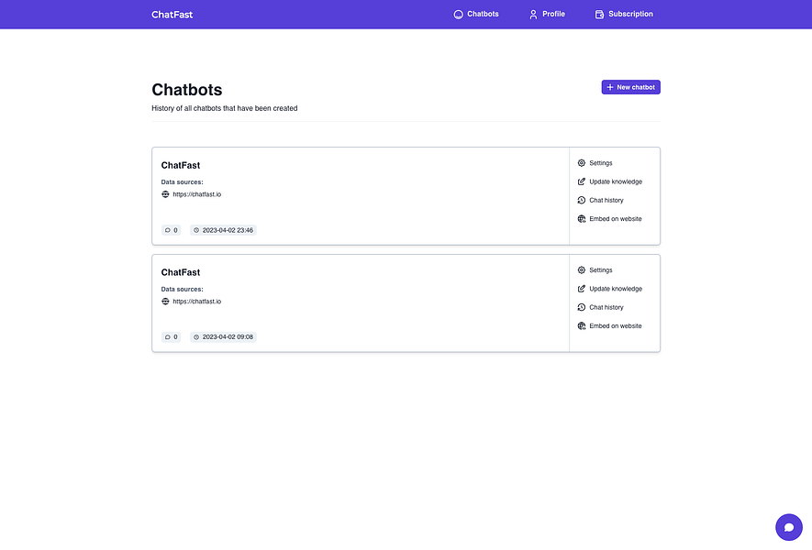This screenshot has height=550, width=812.
Task: Click the ChatFast title of the second card
Action: [180, 271]
